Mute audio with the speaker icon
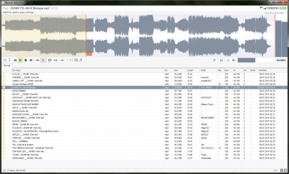This screenshot has height=174, width=289. 234,60
